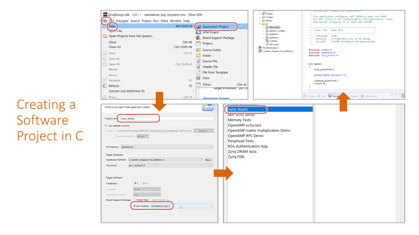Open the Xilinx menu in menu bar
Image resolution: width=419 pixels, height=235 pixels.
tap(164, 21)
